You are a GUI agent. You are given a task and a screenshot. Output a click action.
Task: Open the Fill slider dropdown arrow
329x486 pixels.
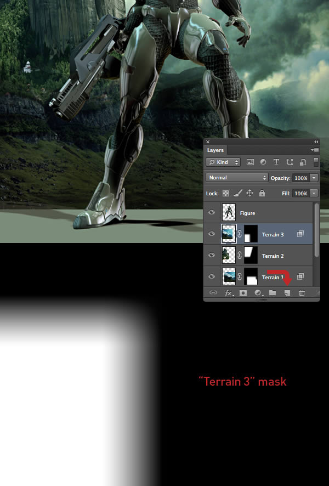pyautogui.click(x=314, y=194)
